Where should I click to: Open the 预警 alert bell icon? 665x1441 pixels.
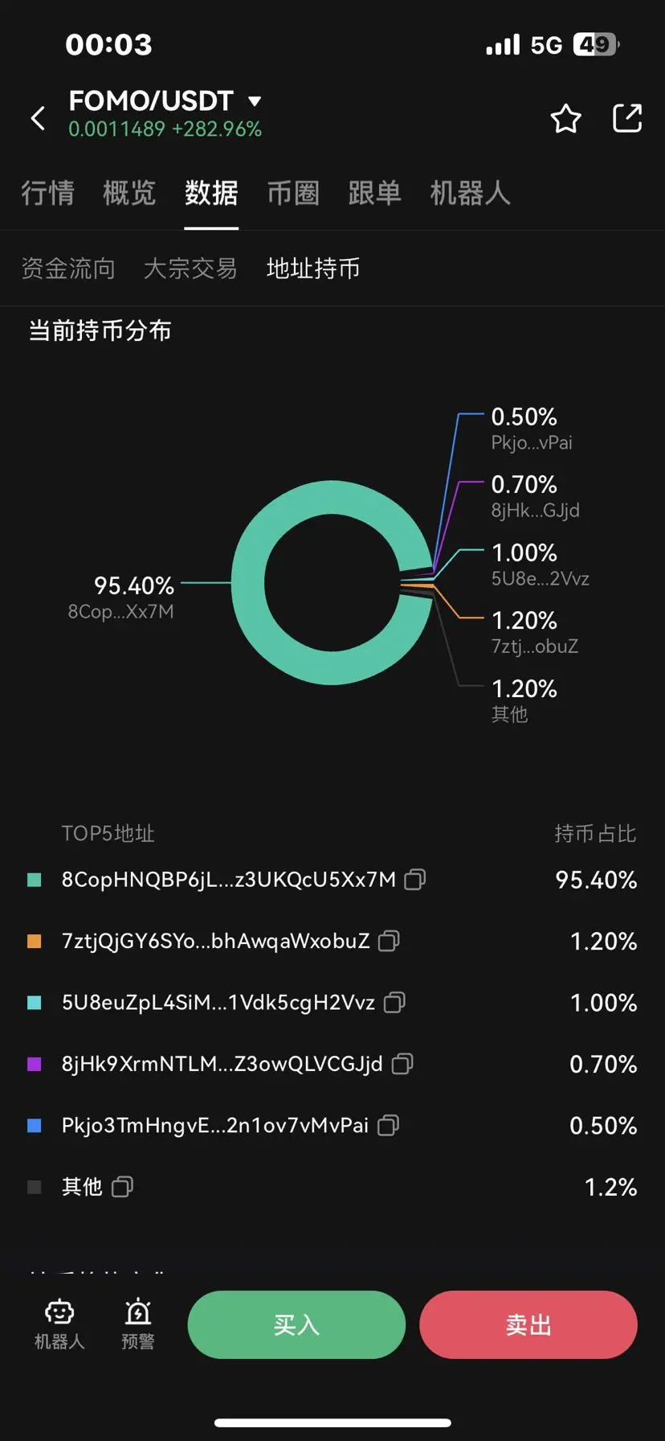[x=138, y=1312]
